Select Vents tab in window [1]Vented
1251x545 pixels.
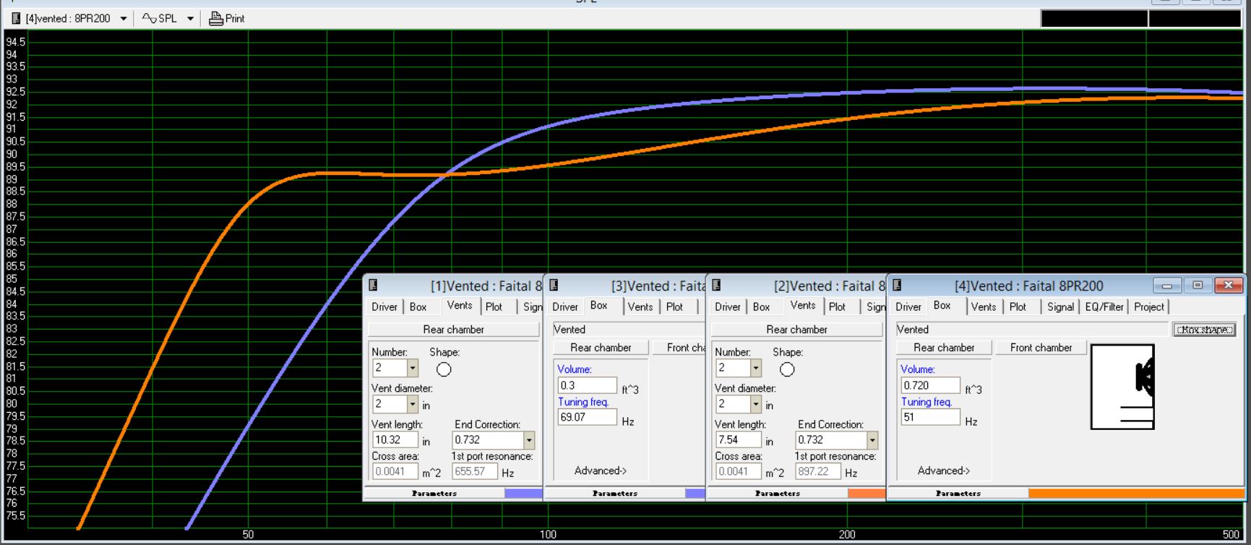coord(460,306)
